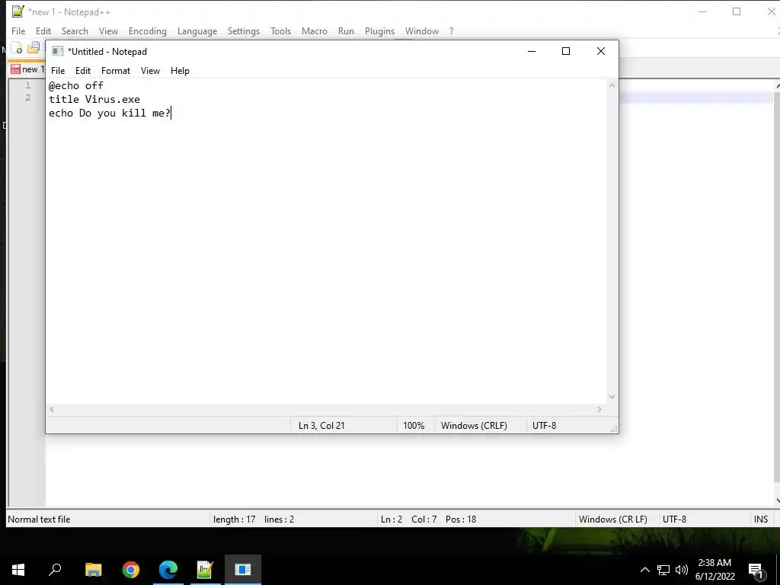Click the Notepad horizontal scrollbar right arrow

point(599,409)
